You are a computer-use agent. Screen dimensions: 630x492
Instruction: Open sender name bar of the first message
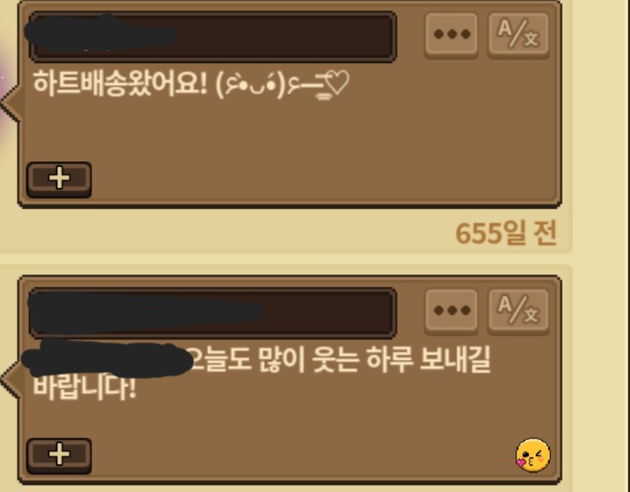(x=212, y=37)
